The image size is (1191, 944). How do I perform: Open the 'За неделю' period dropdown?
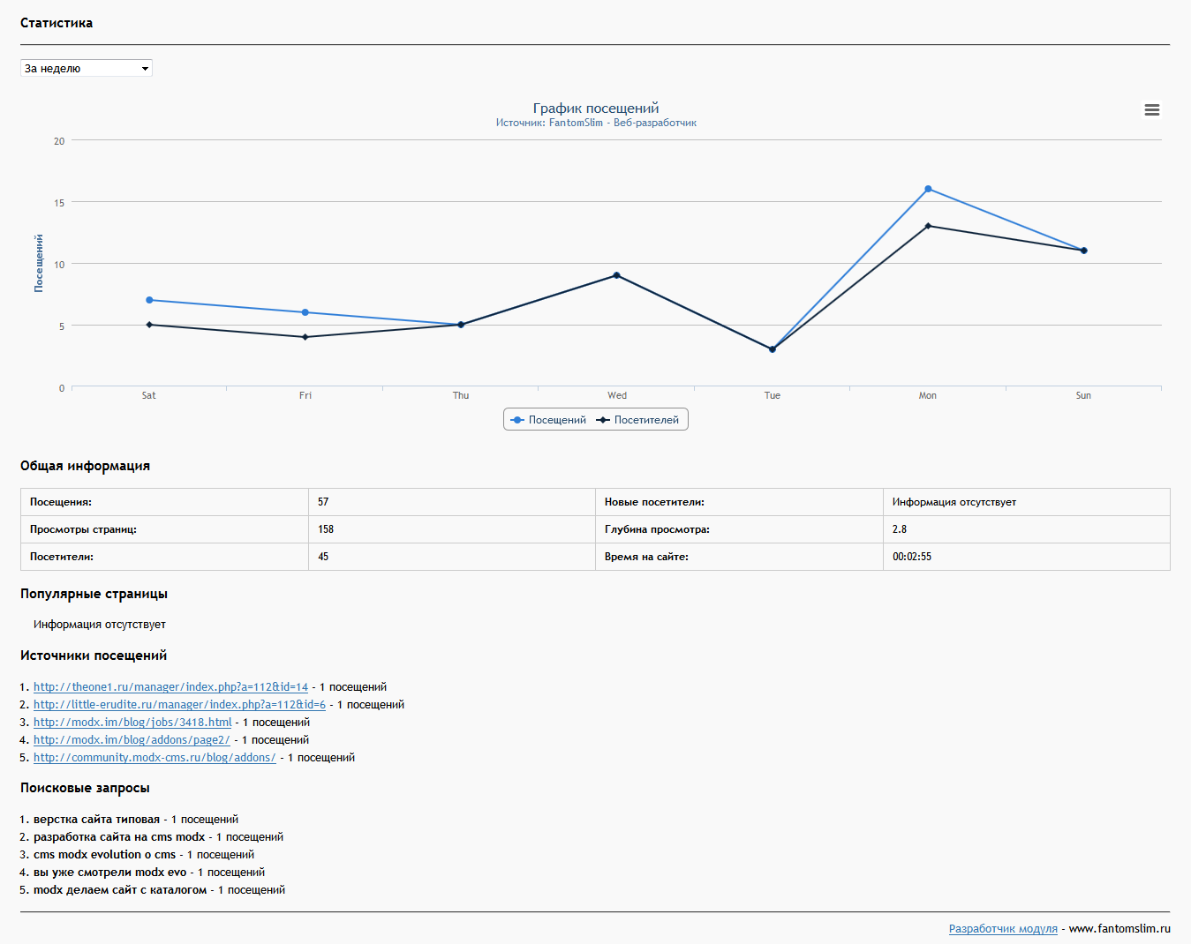click(x=87, y=68)
